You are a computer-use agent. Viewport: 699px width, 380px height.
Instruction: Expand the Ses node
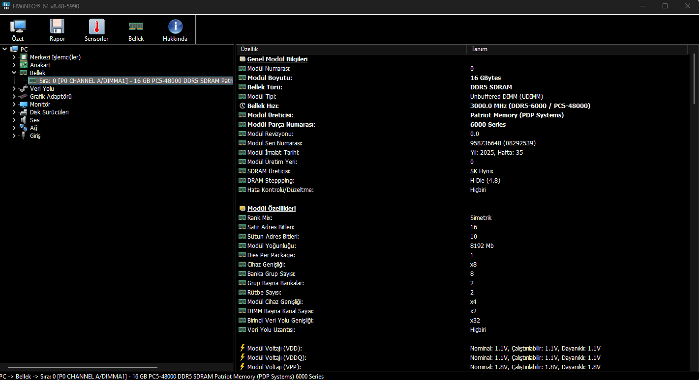pyautogui.click(x=14, y=120)
